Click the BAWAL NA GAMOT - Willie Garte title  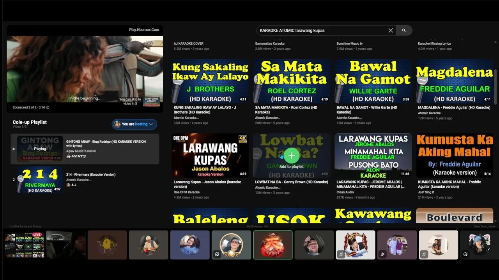click(367, 110)
